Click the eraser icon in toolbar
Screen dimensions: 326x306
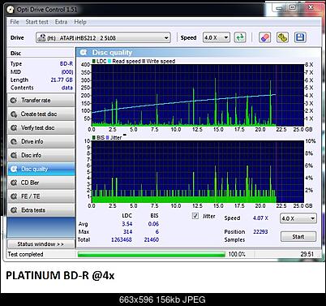coord(264,37)
